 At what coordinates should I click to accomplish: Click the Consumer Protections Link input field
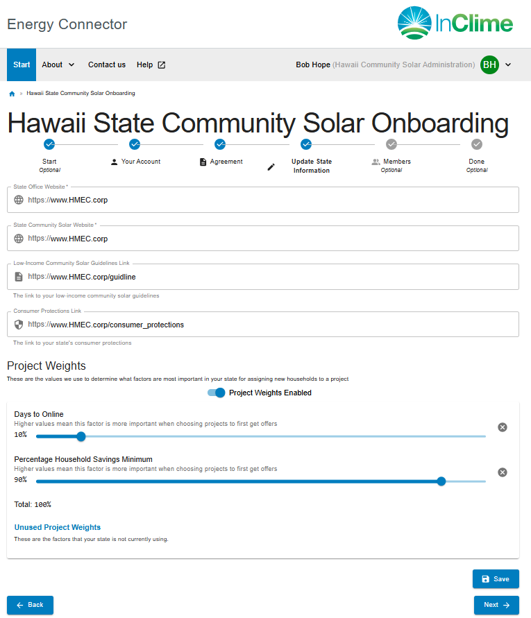pyautogui.click(x=263, y=325)
